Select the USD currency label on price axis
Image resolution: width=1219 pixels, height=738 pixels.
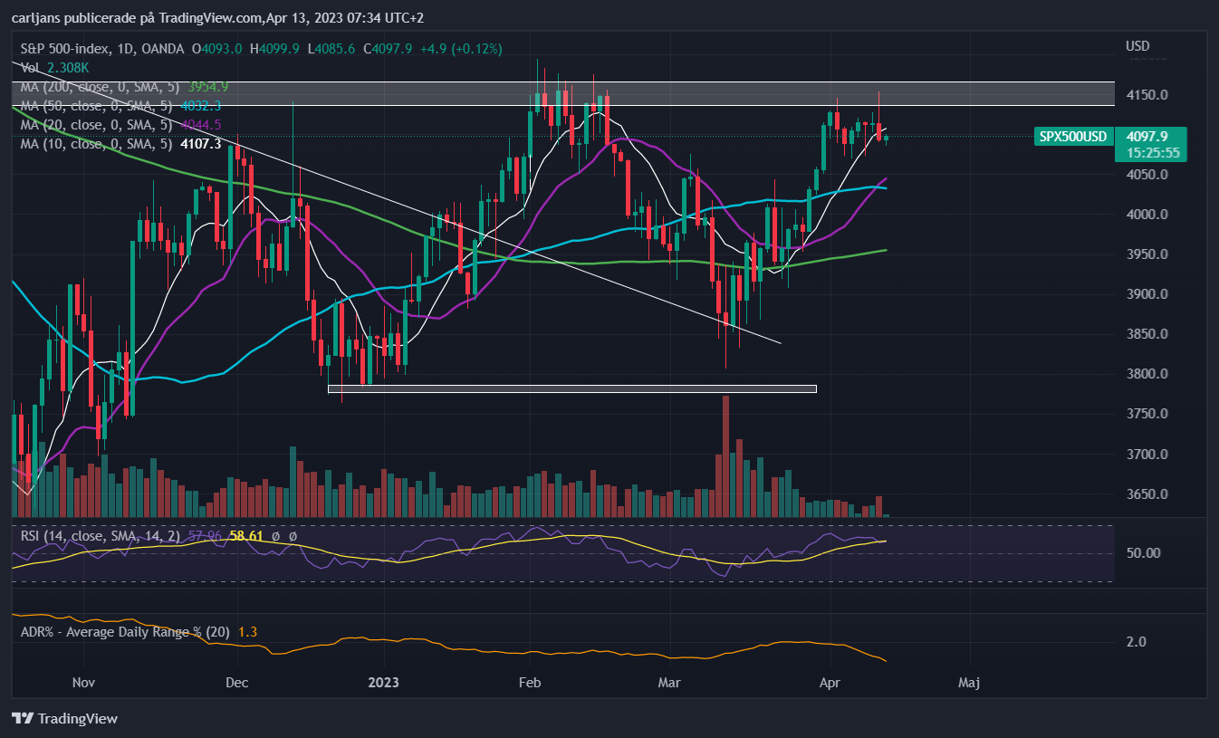click(1137, 46)
